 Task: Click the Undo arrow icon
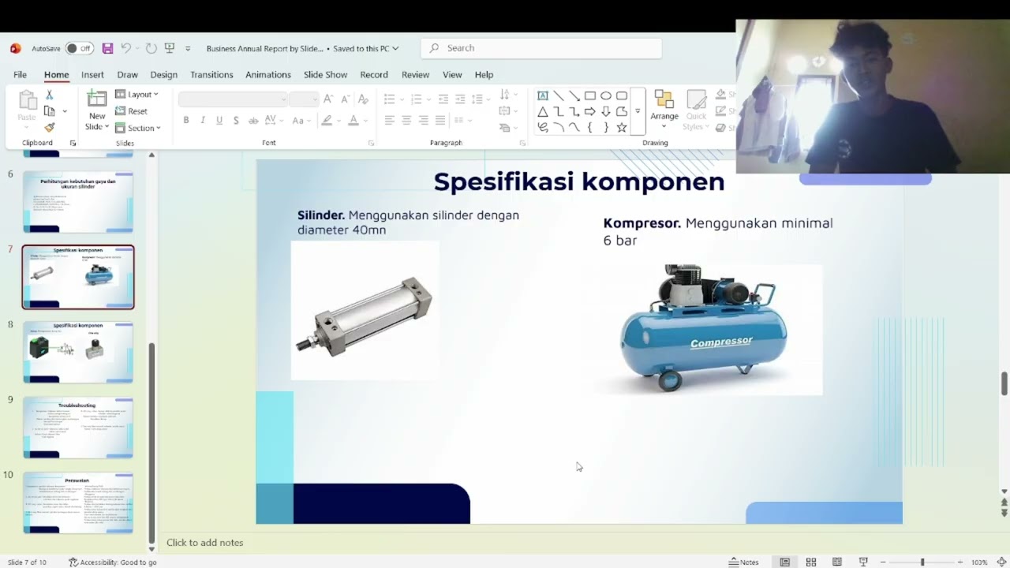coord(125,48)
